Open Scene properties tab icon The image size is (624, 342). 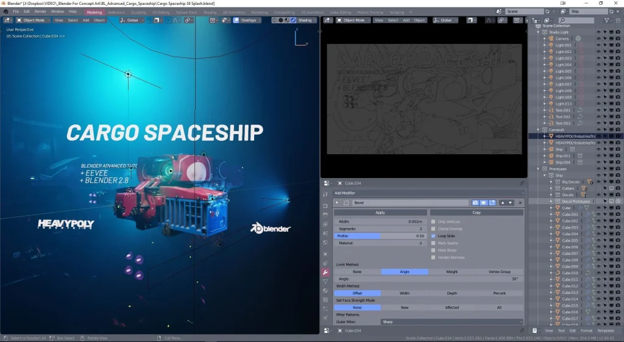(x=325, y=233)
